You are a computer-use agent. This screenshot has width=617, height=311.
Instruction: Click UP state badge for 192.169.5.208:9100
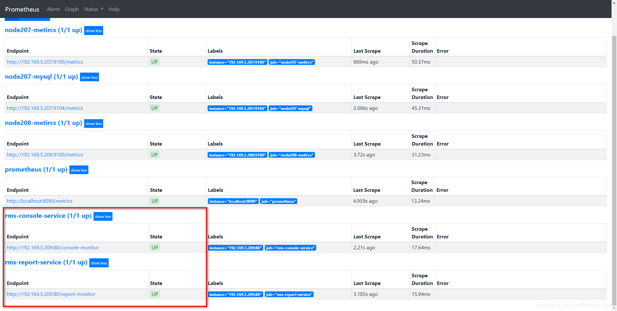155,155
